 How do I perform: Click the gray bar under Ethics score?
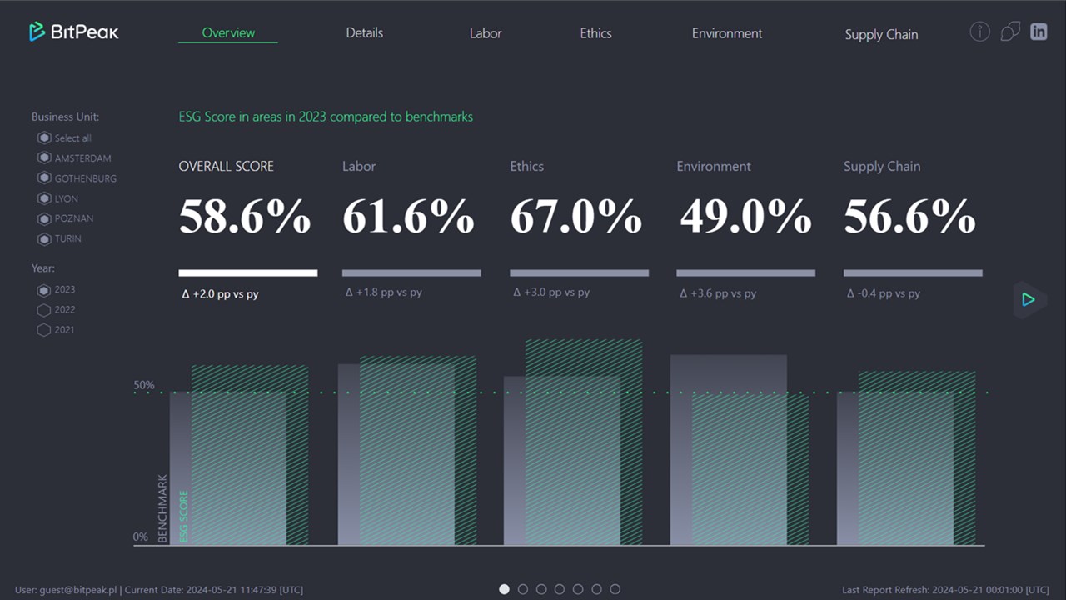(579, 272)
